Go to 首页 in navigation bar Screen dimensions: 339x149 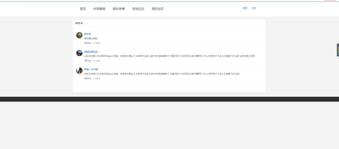[83, 9]
